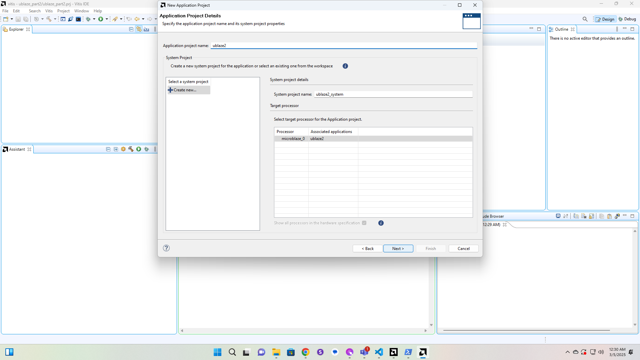
Task: Click the Next > button
Action: point(398,249)
